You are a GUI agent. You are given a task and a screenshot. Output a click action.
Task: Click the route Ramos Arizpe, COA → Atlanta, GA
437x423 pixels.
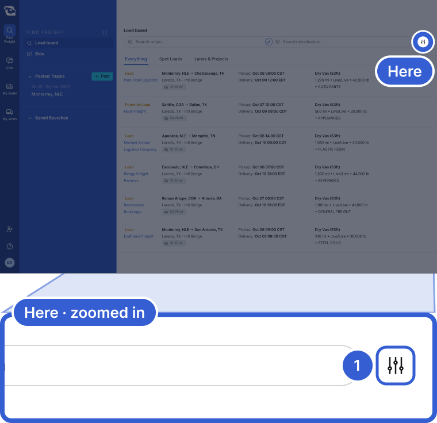pyautogui.click(x=191, y=198)
